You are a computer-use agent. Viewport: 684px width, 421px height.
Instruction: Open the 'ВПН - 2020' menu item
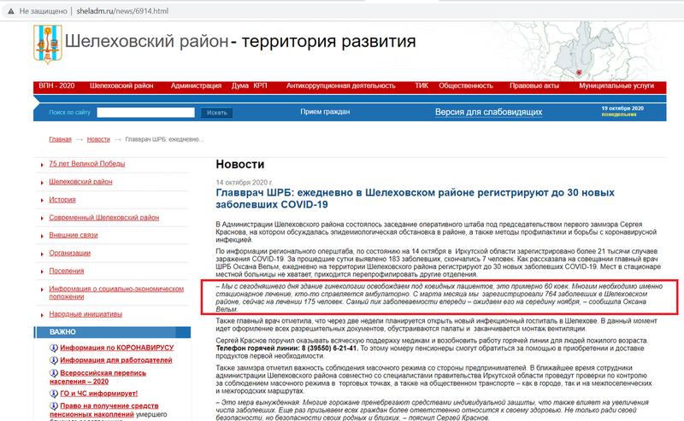[56, 86]
